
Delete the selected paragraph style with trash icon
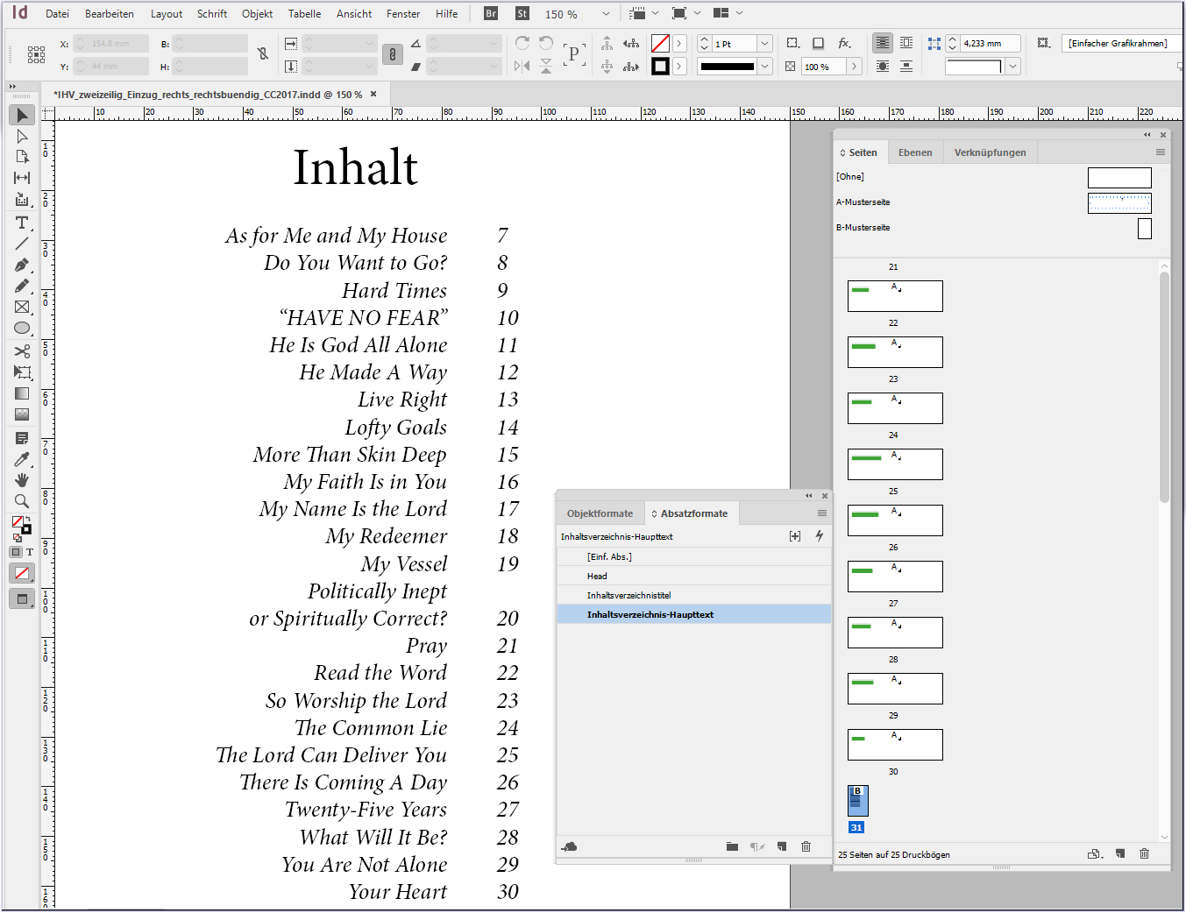click(x=806, y=846)
